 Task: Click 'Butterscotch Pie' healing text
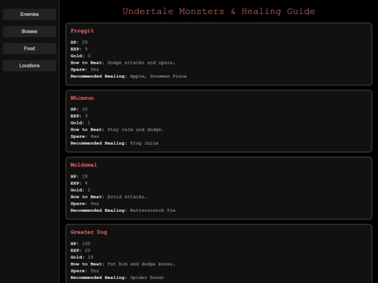tap(153, 210)
